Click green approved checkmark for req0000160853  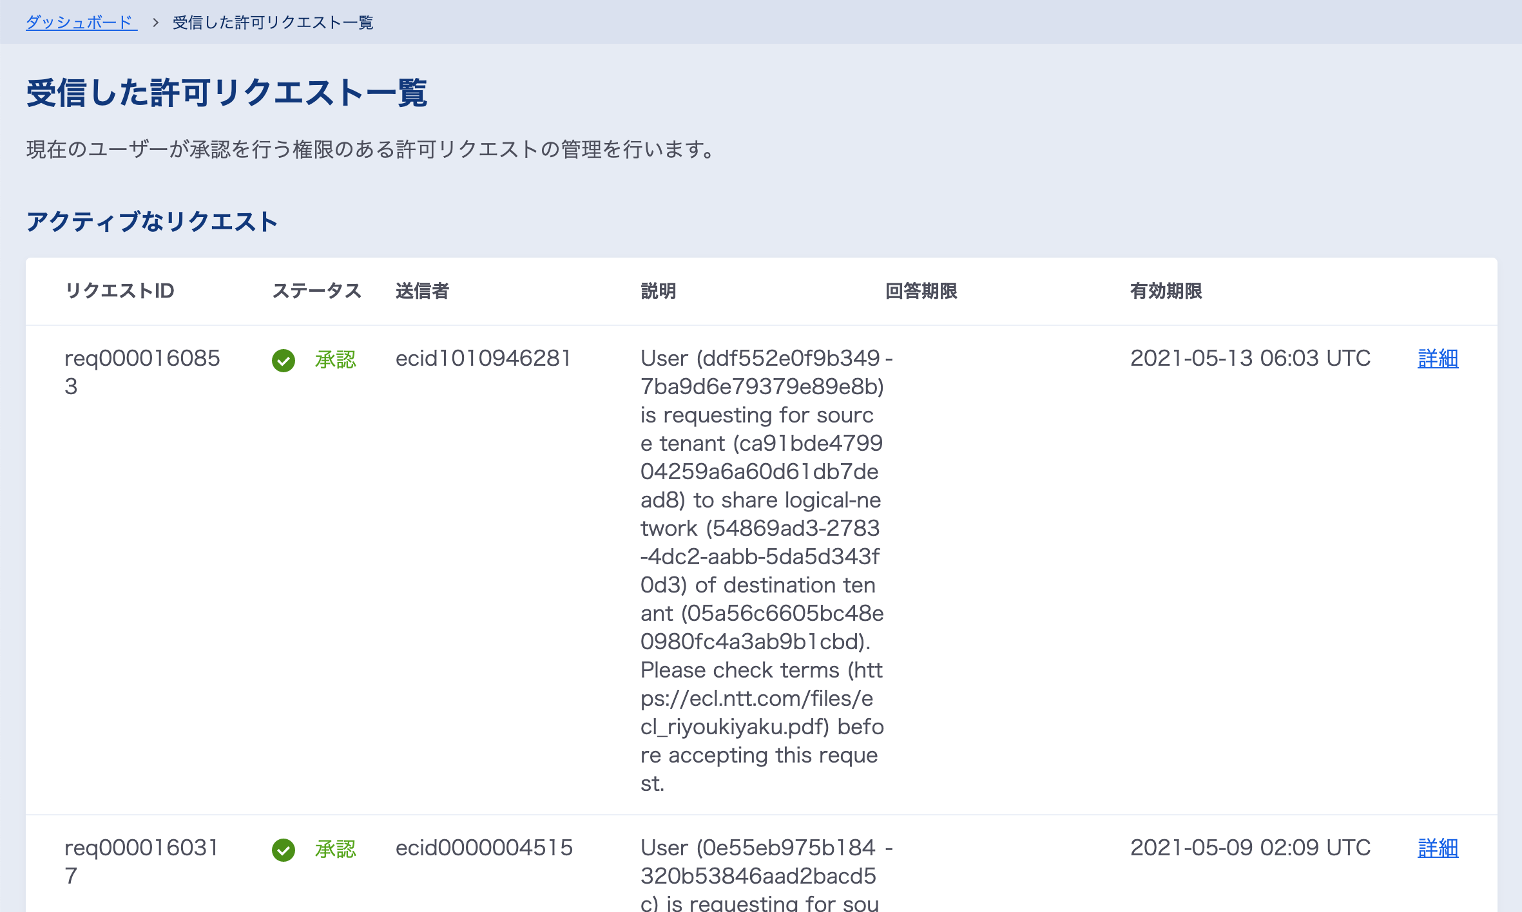(284, 361)
